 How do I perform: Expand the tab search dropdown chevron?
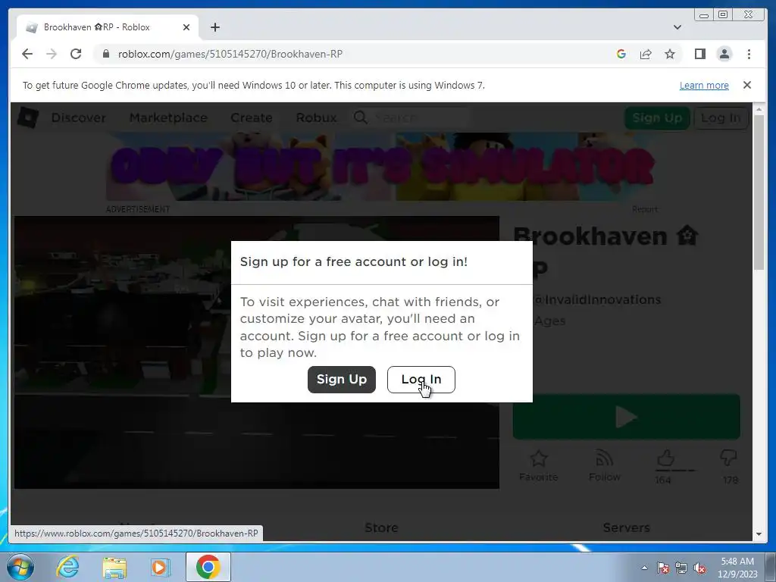[x=677, y=27]
